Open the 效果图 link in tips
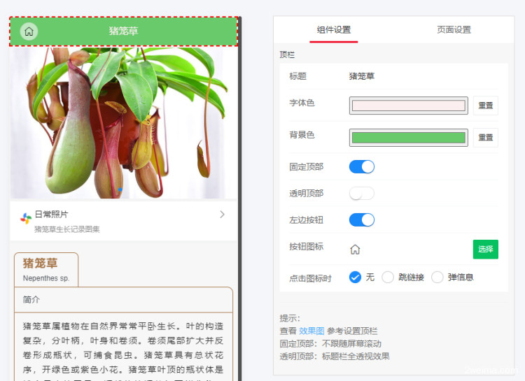Viewport: 525px width, 381px height. 311,331
